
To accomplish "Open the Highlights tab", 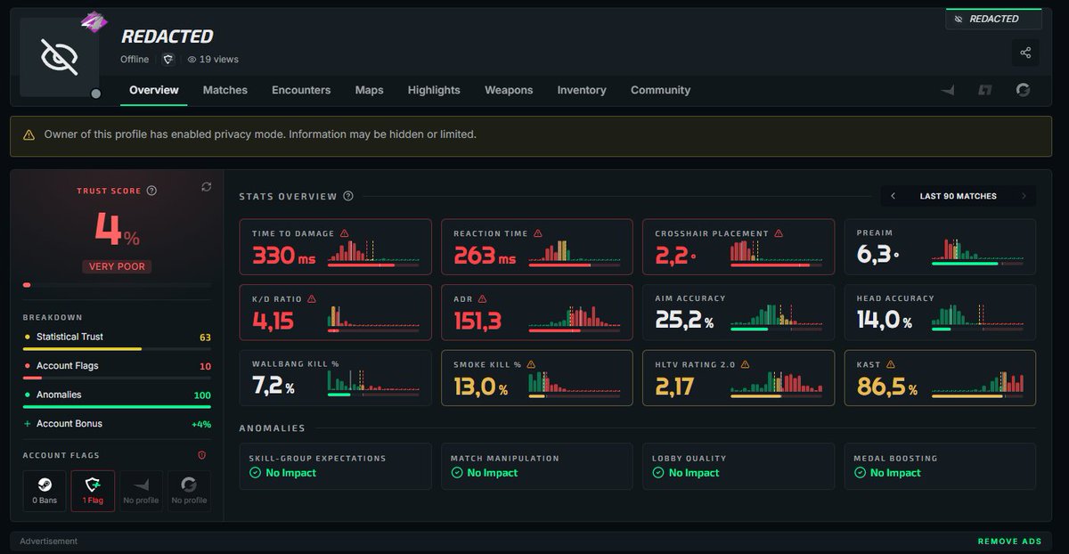I will (434, 90).
